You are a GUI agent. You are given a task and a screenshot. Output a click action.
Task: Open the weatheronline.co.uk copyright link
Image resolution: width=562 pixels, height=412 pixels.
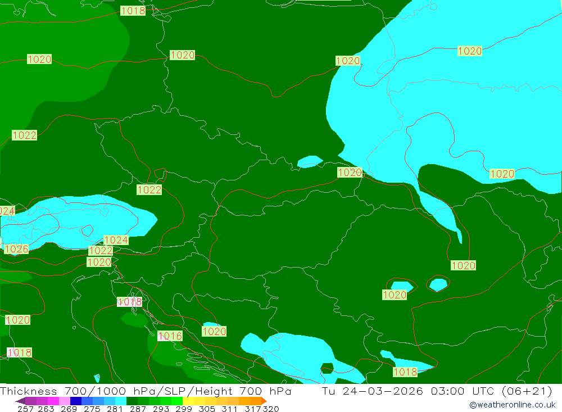click(512, 405)
